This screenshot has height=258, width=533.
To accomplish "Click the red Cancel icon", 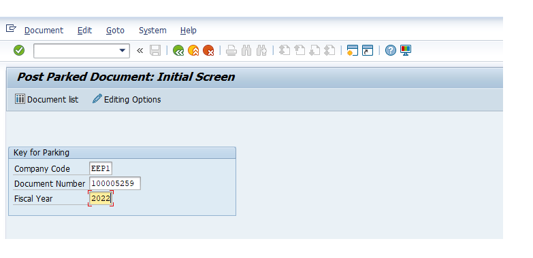I will (208, 50).
